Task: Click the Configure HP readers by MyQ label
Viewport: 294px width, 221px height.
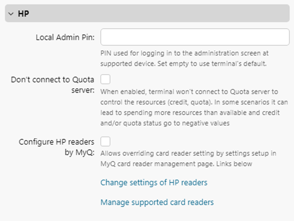Action: [x=56, y=147]
